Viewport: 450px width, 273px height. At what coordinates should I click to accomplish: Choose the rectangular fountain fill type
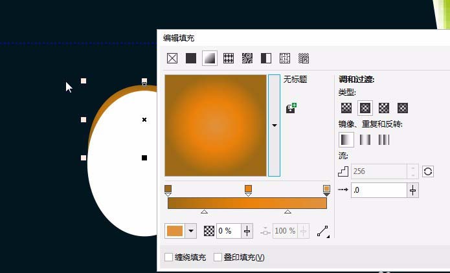point(403,108)
